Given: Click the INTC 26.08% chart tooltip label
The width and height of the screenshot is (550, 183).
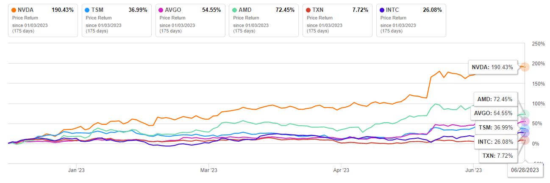Looking at the screenshot, I should 494,141.
